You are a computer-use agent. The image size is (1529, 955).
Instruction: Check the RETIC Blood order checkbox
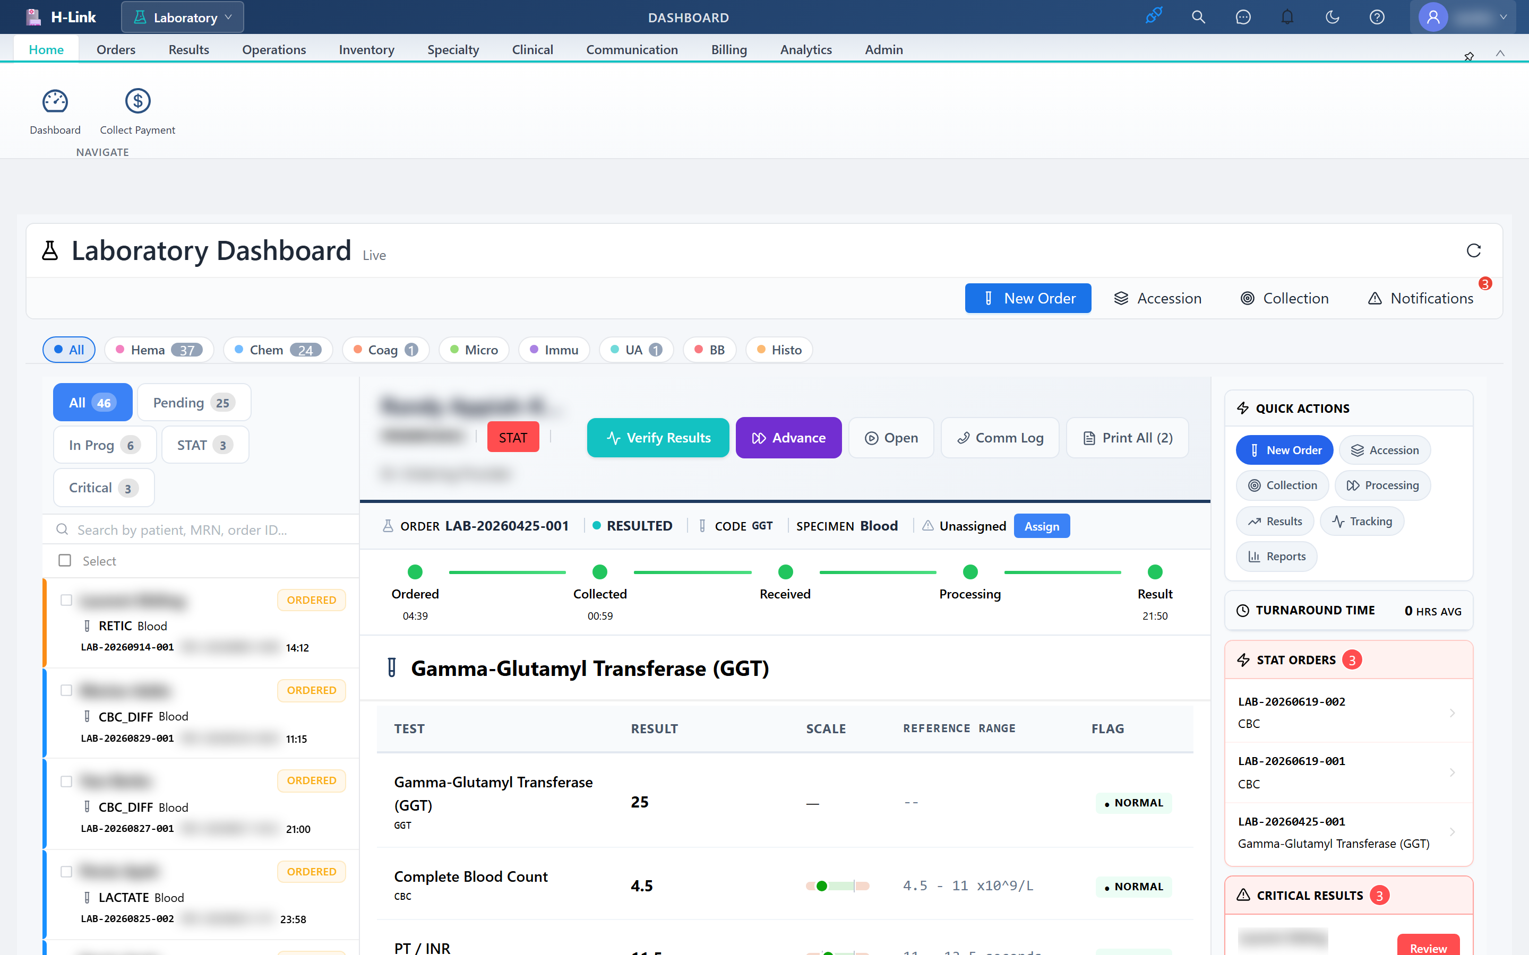click(66, 600)
